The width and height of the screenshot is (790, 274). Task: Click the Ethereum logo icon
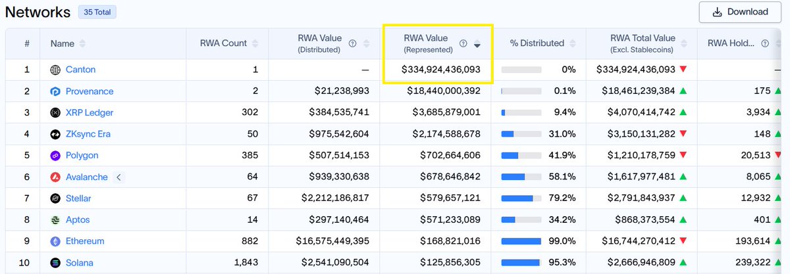55,241
